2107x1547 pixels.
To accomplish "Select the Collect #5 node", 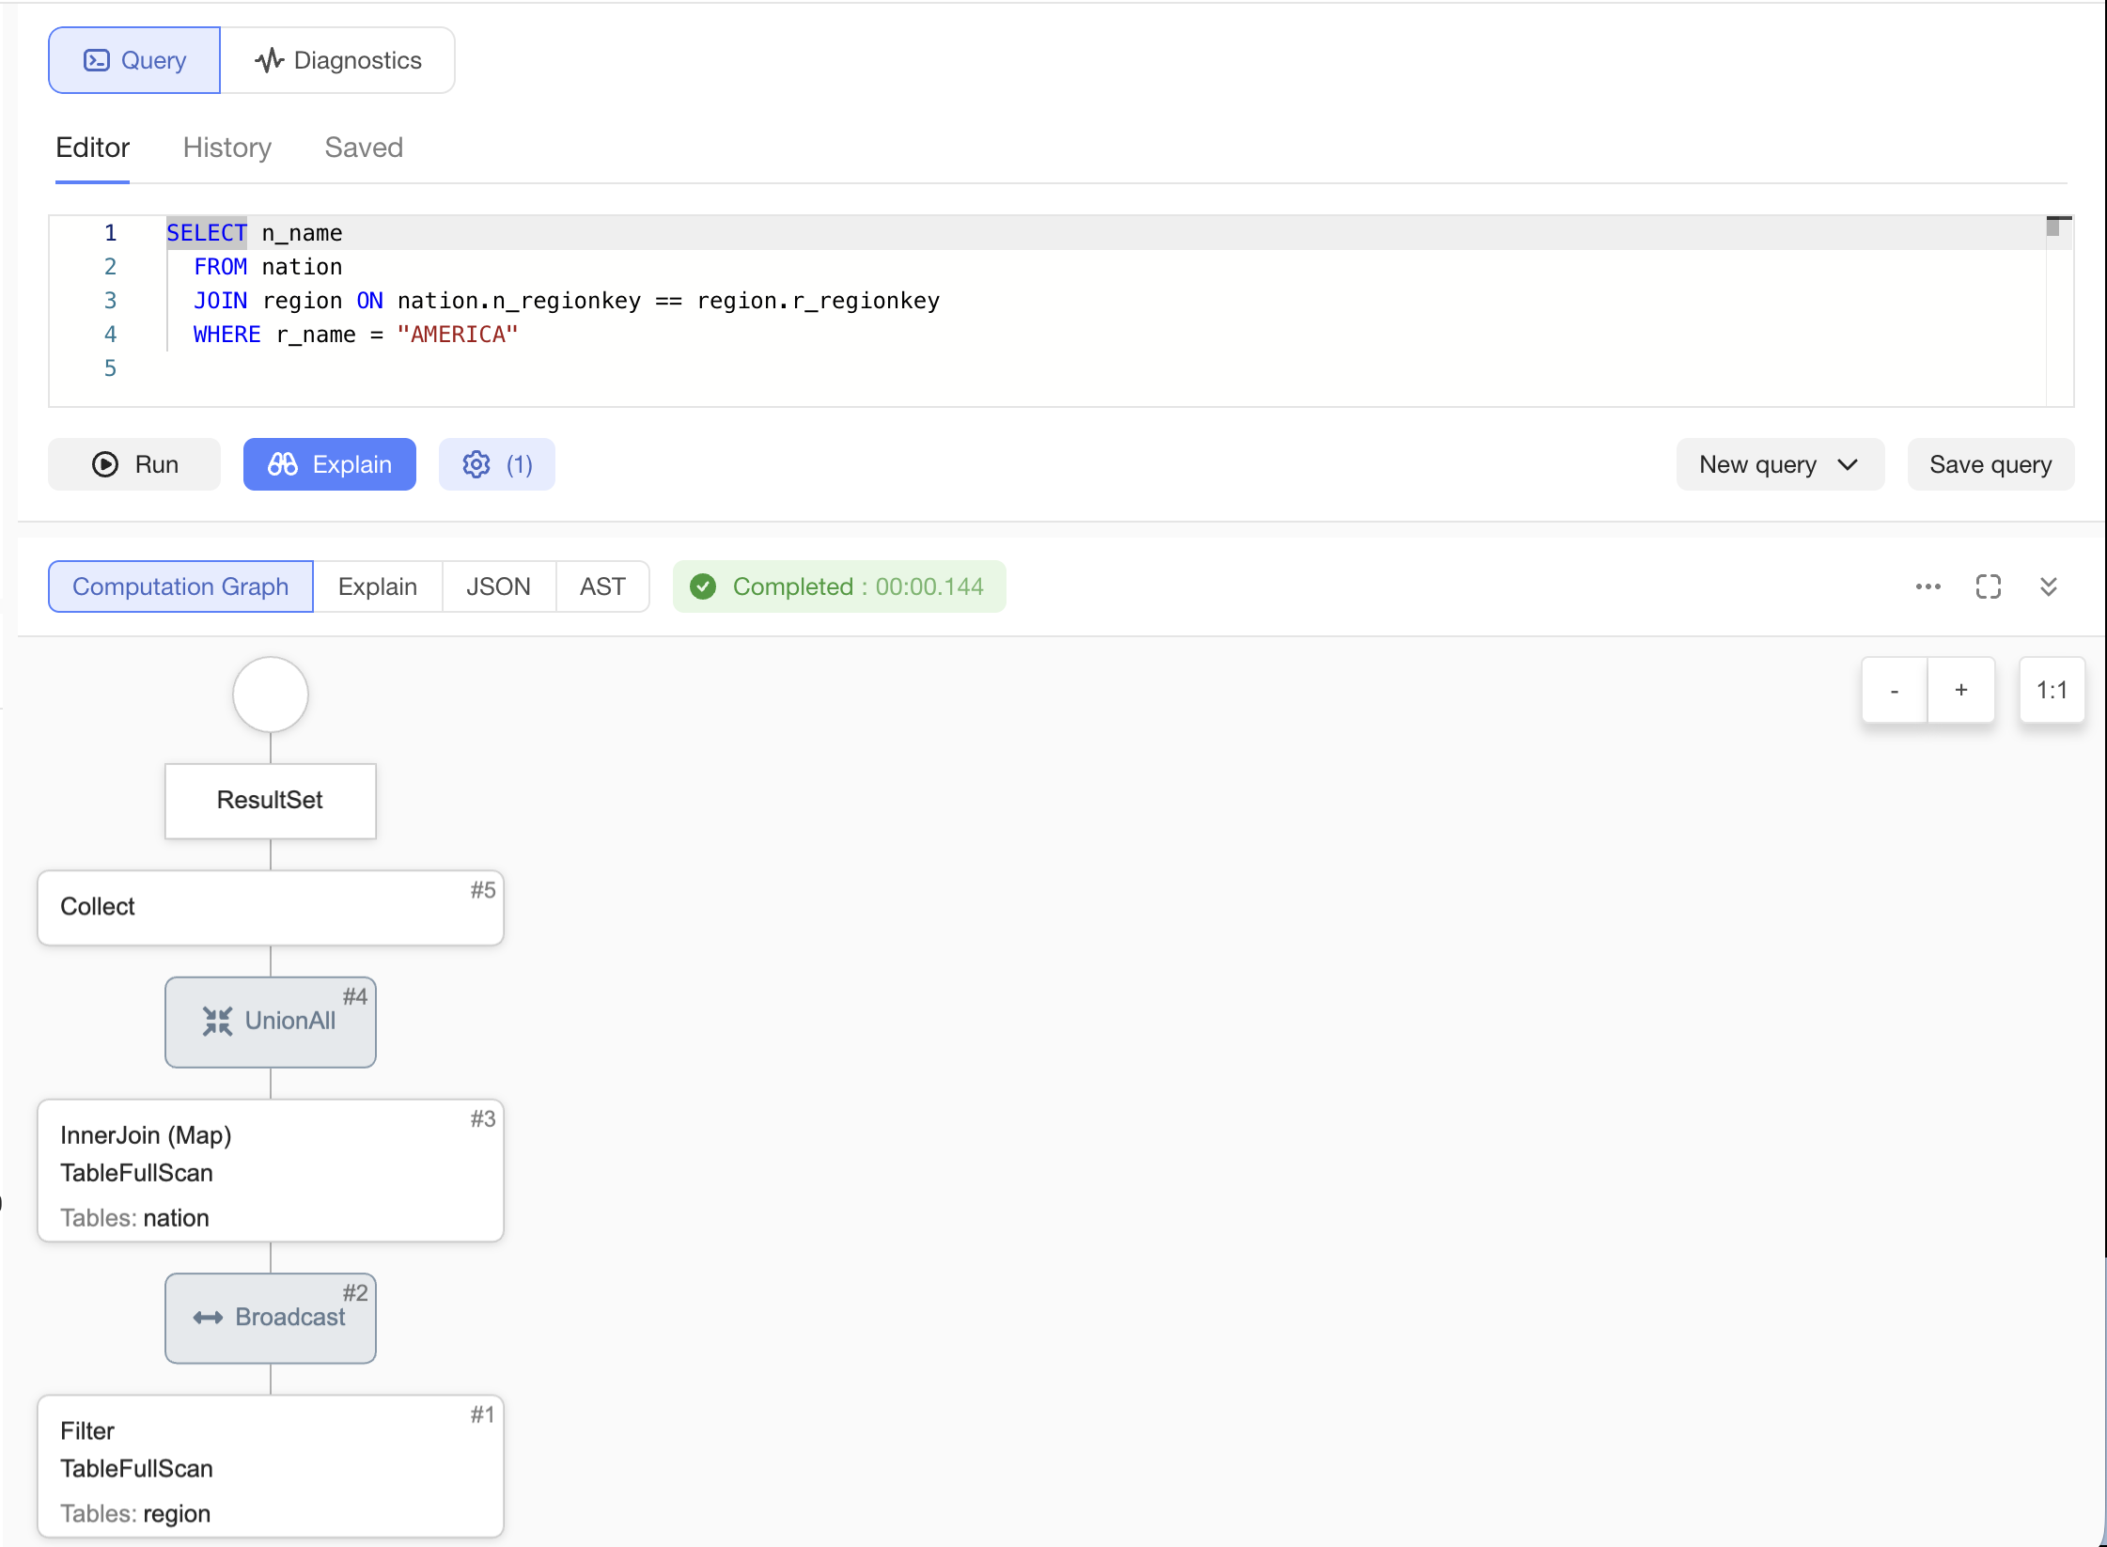I will tap(271, 908).
